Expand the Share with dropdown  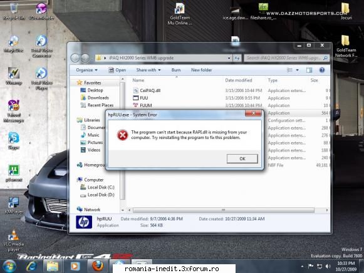(148, 70)
